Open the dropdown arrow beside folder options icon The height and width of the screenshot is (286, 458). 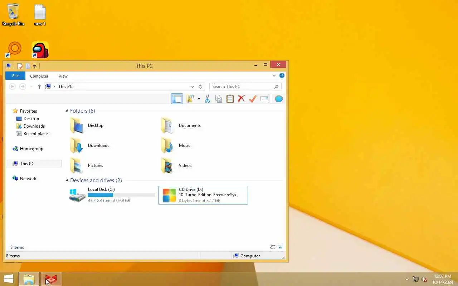[199, 99]
